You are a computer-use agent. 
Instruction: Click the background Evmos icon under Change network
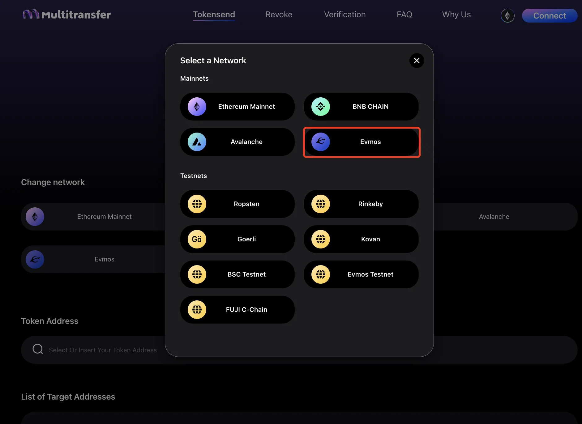[x=35, y=259]
